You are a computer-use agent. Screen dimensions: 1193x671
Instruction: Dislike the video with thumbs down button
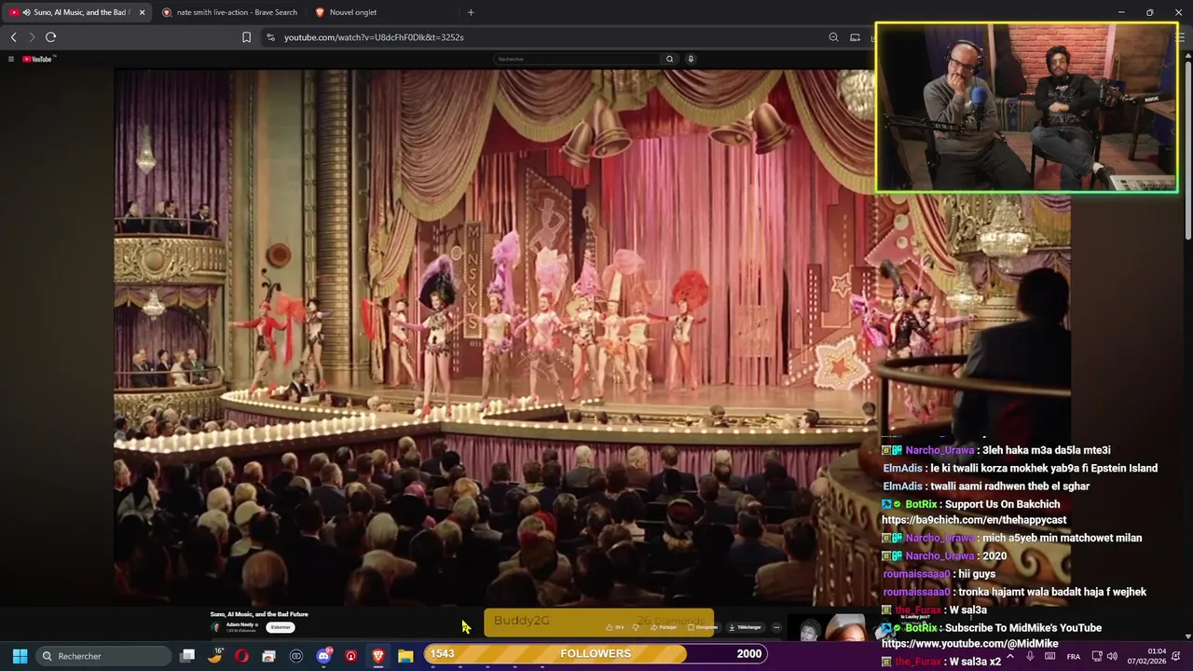[636, 627]
